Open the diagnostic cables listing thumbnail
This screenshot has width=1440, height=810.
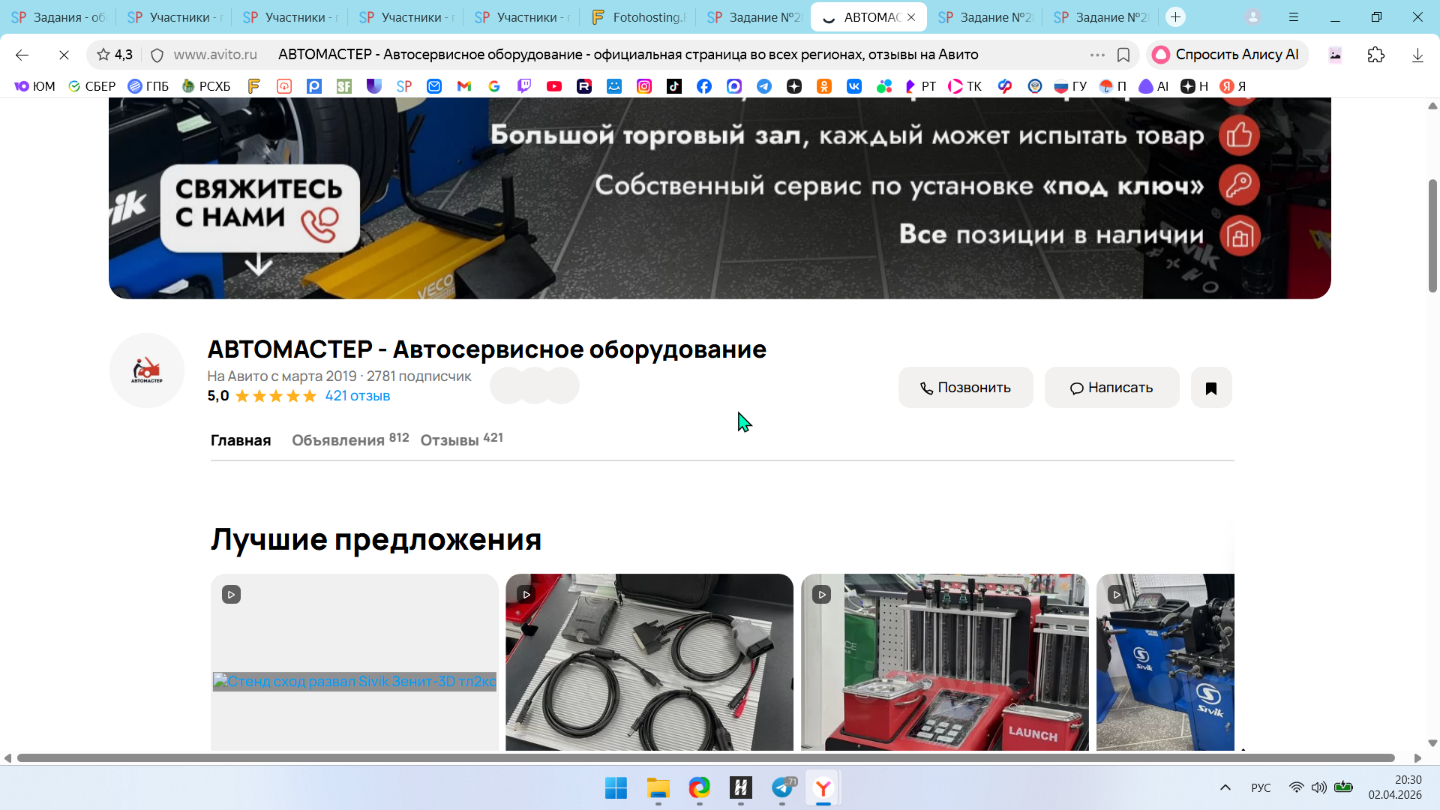(x=649, y=661)
